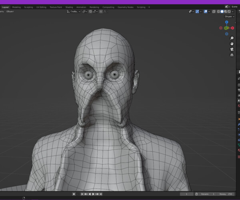240x200 pixels.
Task: Open the Global transform orientation dropdown
Action: click(x=73, y=12)
